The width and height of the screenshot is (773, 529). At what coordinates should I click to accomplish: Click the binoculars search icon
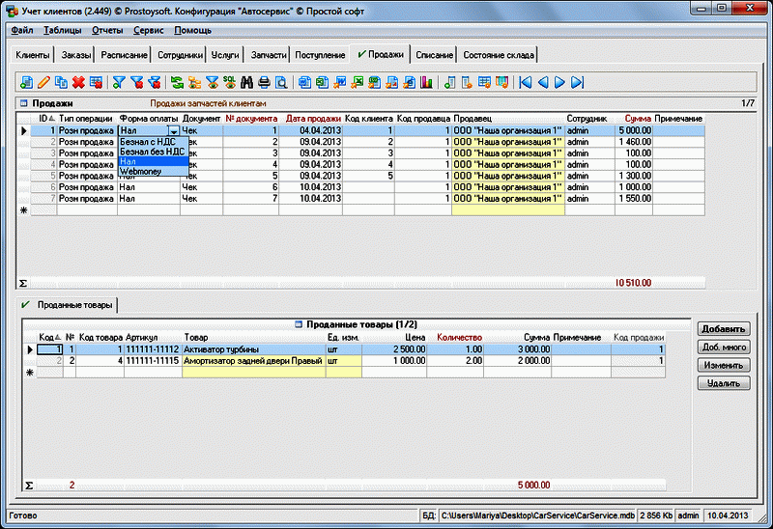coord(245,82)
